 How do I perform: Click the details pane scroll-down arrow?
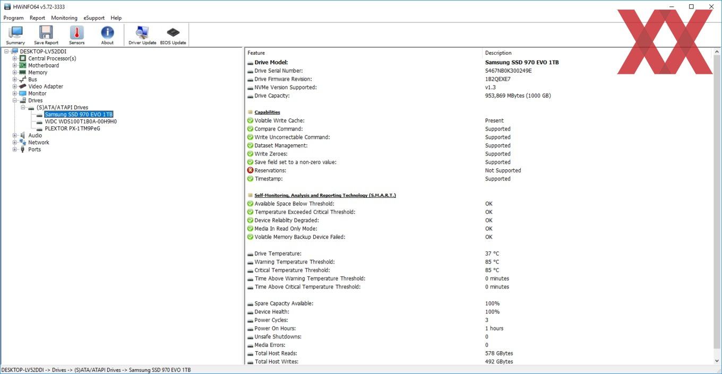[717, 361]
